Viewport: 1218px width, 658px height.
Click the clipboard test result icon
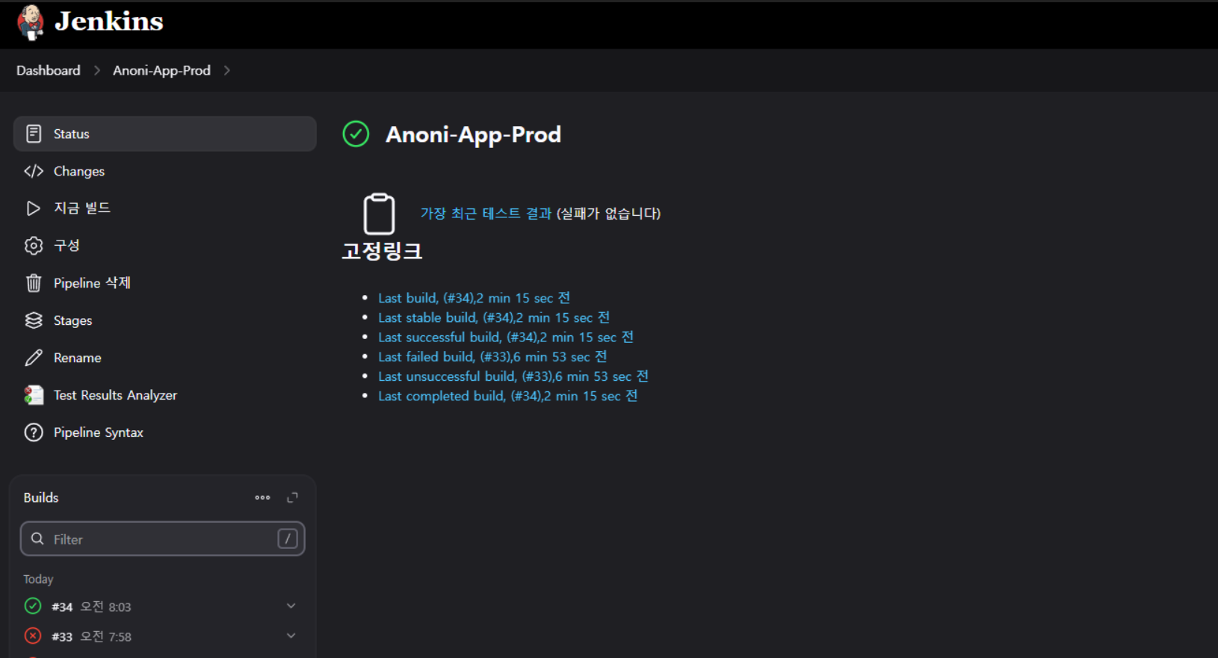[x=379, y=214]
